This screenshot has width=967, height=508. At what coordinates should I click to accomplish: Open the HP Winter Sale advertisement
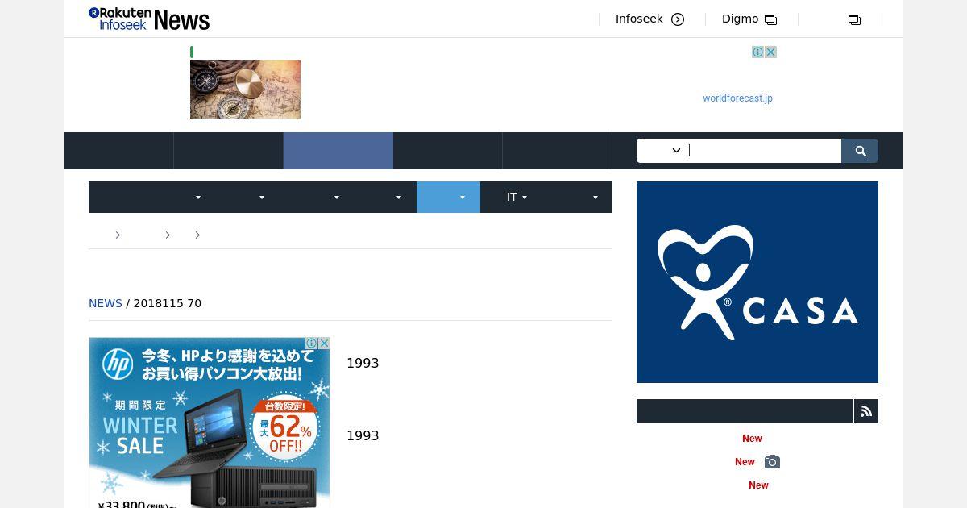click(x=210, y=423)
